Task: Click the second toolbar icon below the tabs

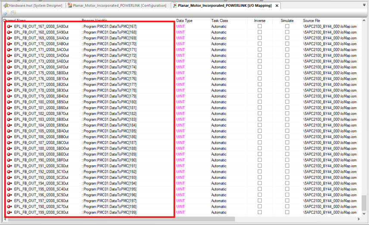Action: coord(13,13)
